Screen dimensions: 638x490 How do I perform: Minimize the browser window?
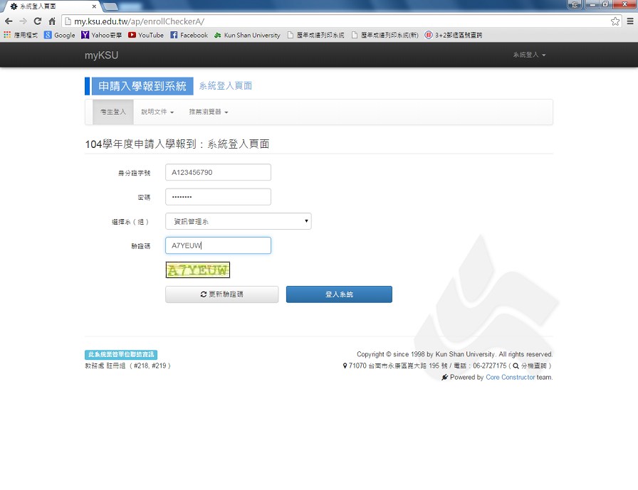coord(592,4)
